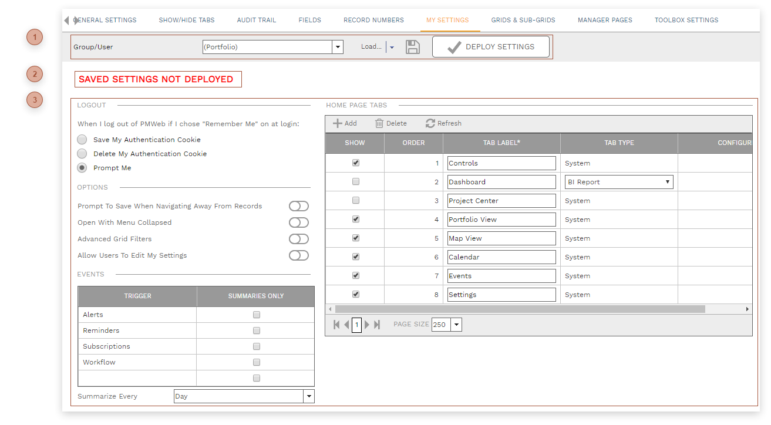Go to last page of grid
This screenshot has height=425, width=771.
[x=377, y=325]
